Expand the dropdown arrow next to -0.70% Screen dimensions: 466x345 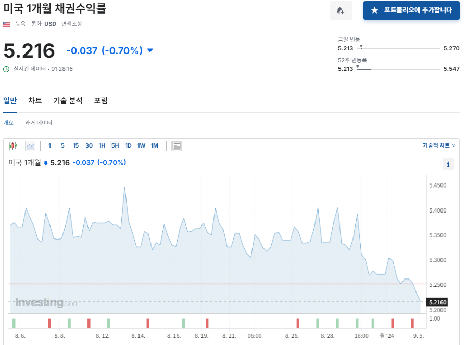click(x=150, y=50)
